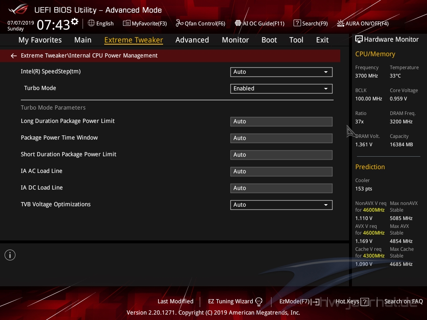
Task: Click AURA ON/OFF(F4) label
Action: pos(367,23)
